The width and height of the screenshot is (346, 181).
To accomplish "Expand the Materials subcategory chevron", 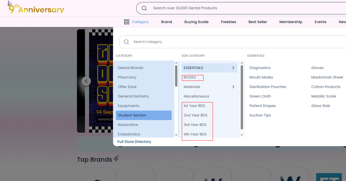I will click(233, 87).
